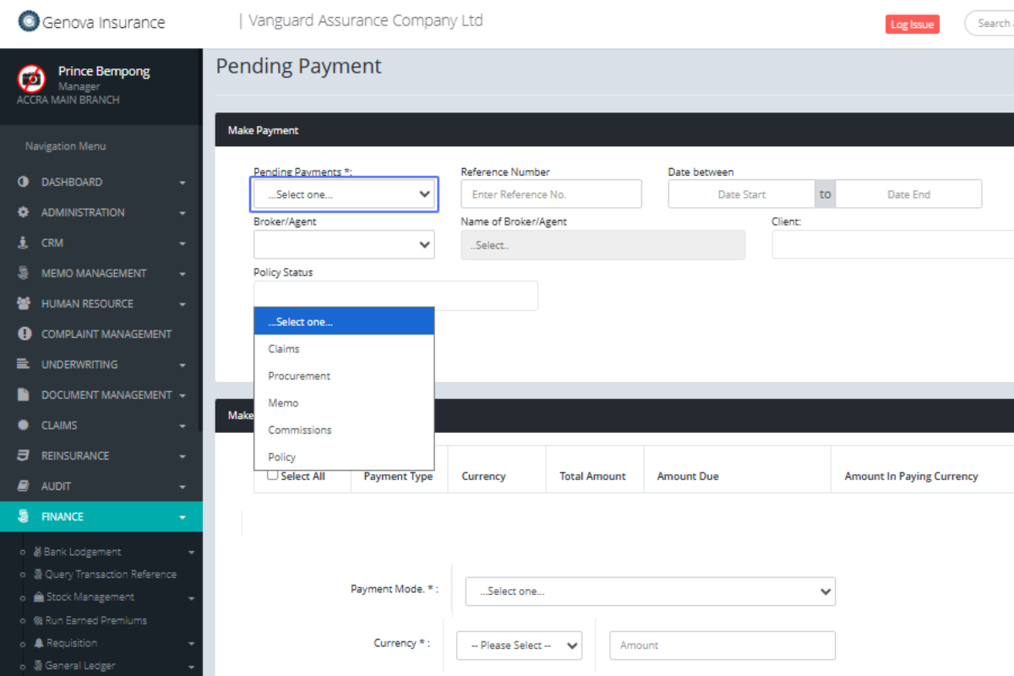The width and height of the screenshot is (1014, 676).
Task: Open the Currency Please Select dropdown
Action: (519, 646)
